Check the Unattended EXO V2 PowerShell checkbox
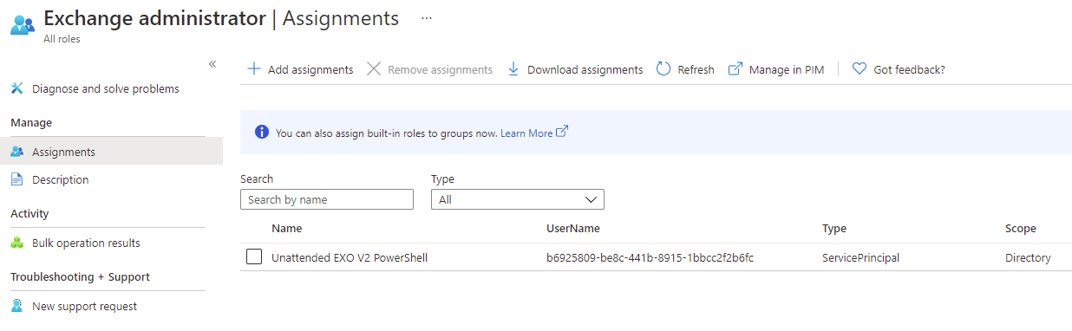Image resolution: width=1072 pixels, height=331 pixels. coord(254,257)
